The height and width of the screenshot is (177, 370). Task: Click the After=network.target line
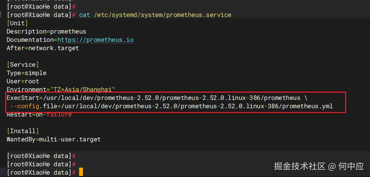click(43, 48)
